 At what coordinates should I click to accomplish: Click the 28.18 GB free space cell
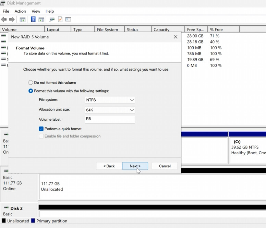195,42
